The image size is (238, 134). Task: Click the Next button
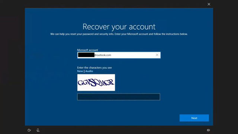(x=194, y=118)
